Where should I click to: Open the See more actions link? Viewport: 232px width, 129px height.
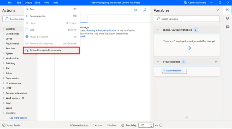pos(18,118)
